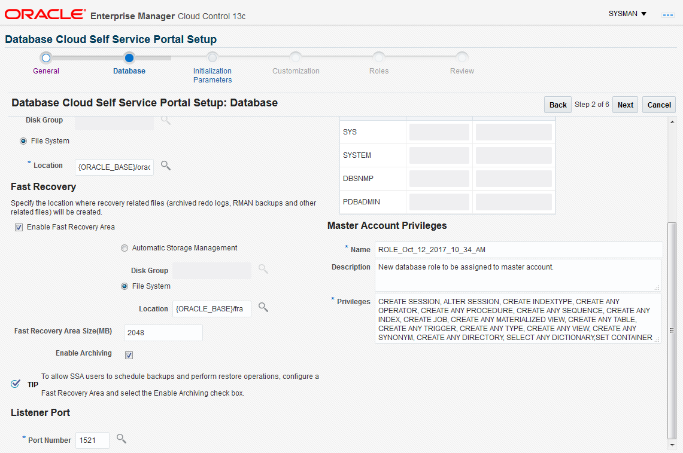Viewport: 683px width, 453px height.
Task: Open the search icon next to Port Number
Action: pos(122,439)
